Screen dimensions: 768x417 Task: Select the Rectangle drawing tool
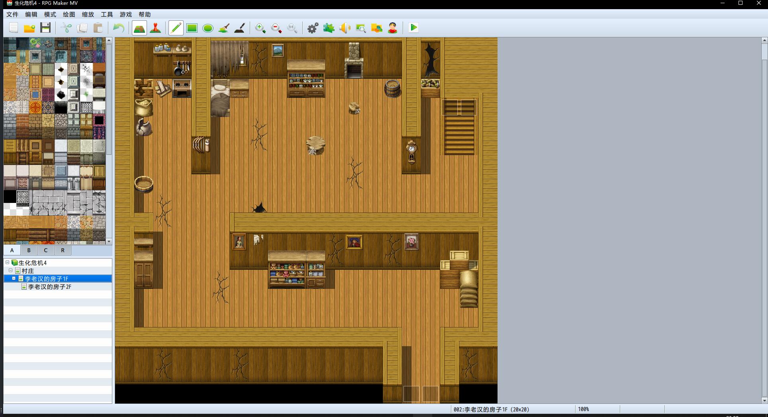click(x=192, y=28)
